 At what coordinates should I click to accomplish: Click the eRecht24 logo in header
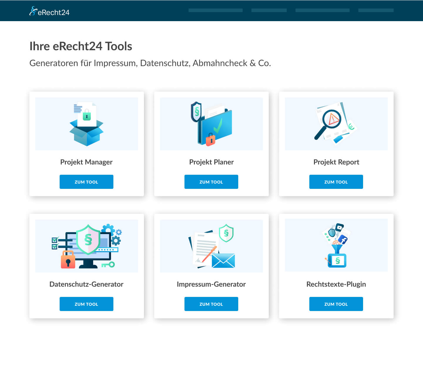[49, 11]
